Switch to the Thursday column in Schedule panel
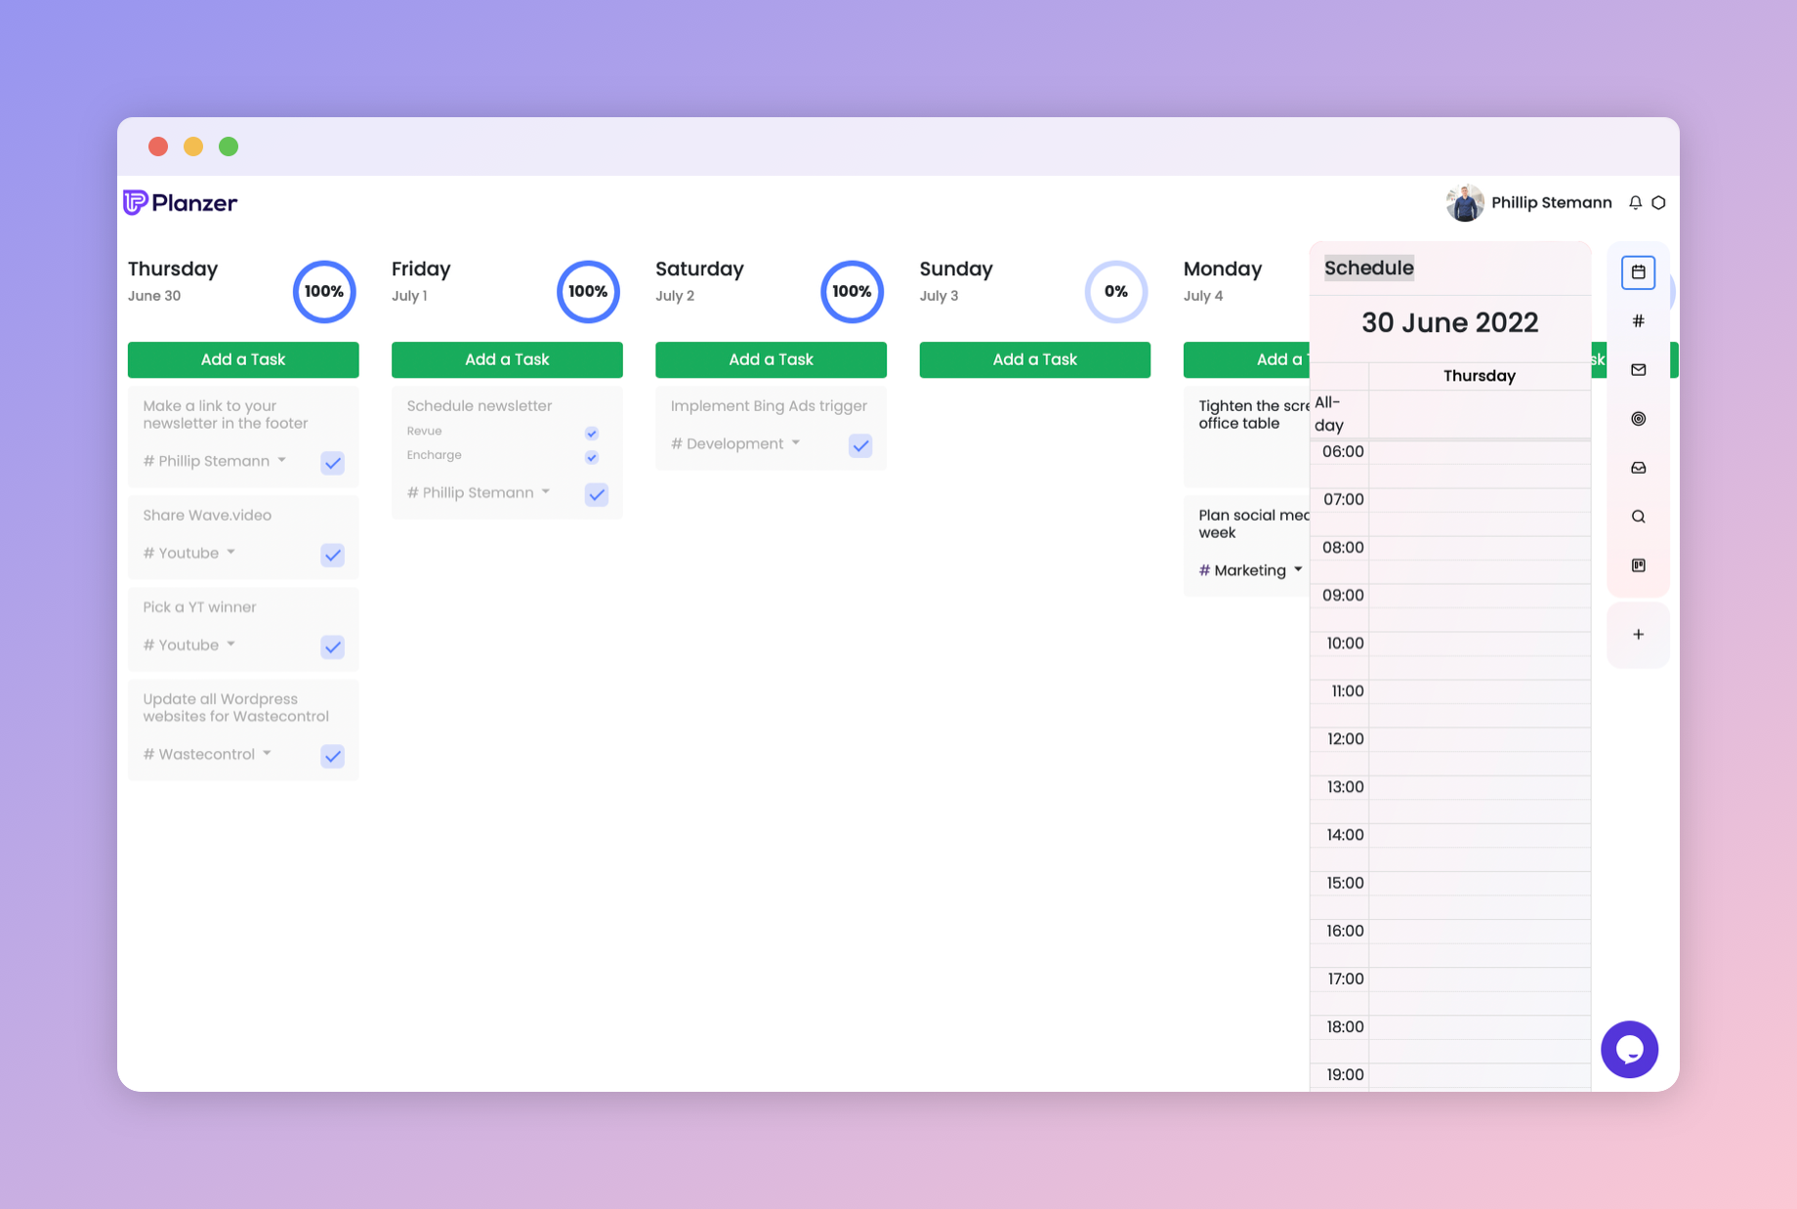 pos(1480,375)
